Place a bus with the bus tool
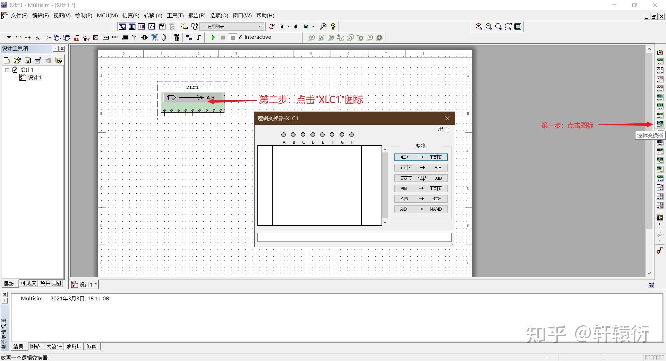The height and width of the screenshot is (361, 666). click(199, 37)
